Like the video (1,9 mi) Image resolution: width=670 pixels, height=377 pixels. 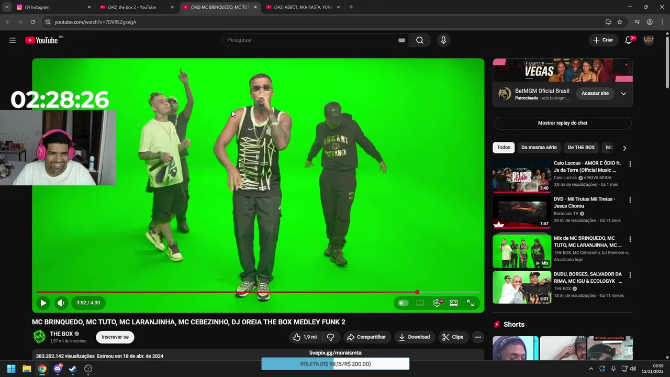coord(305,337)
